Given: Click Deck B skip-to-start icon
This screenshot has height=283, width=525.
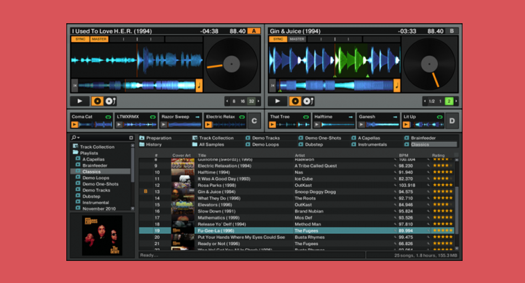Looking at the screenshot, I should (x=272, y=86).
